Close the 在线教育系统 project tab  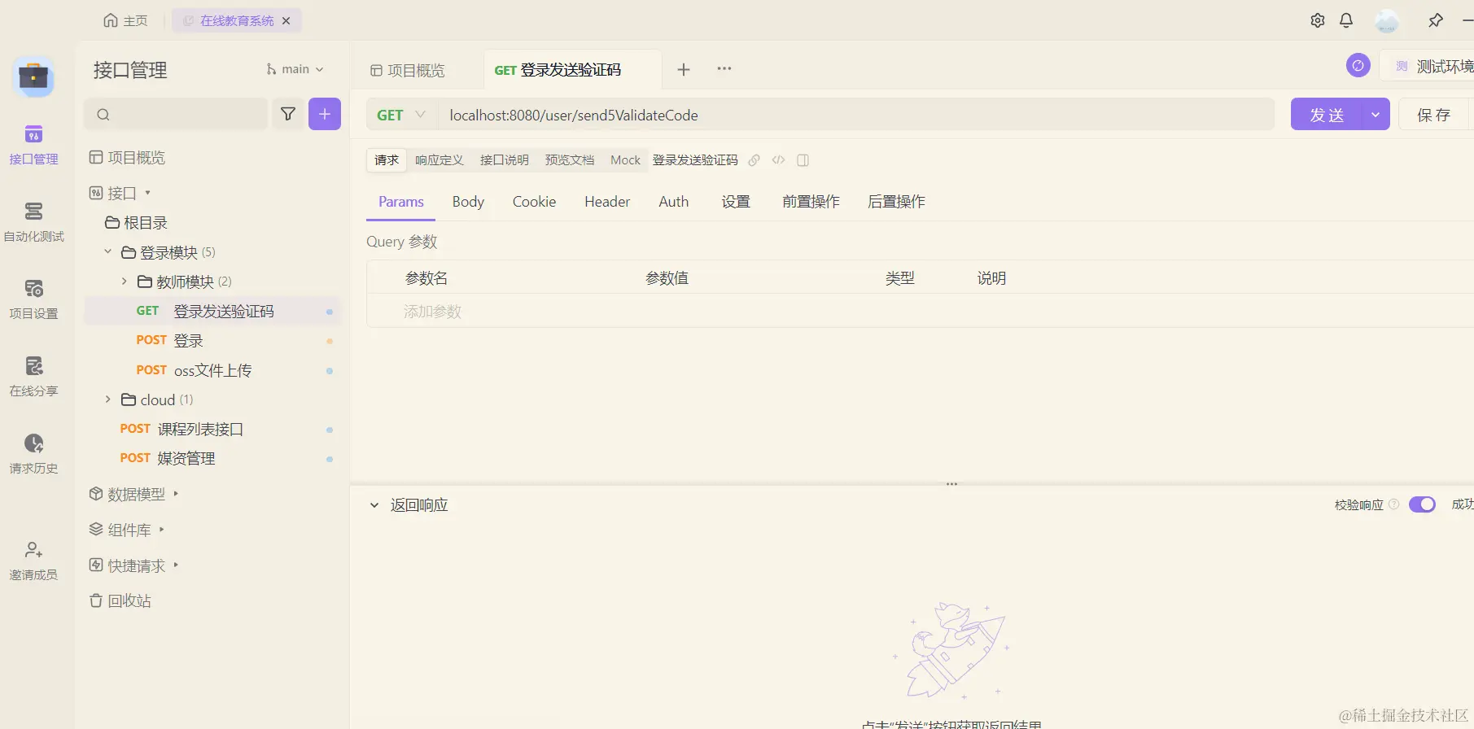point(286,21)
